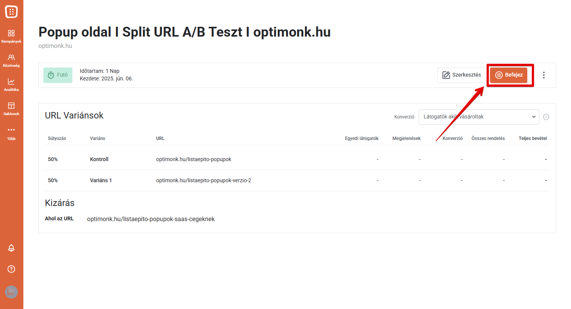Click the Futó status badge
571x309 pixels.
[58, 75]
